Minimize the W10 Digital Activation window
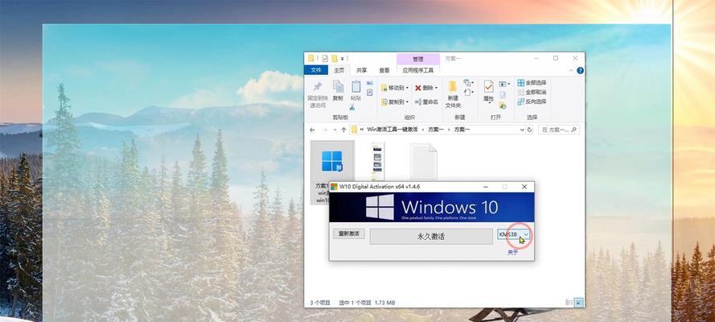 point(486,187)
